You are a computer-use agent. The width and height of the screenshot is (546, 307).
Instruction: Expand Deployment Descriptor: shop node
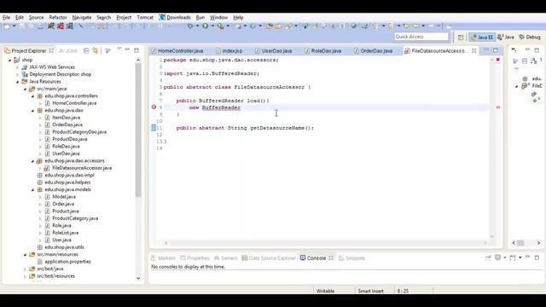click(x=17, y=74)
